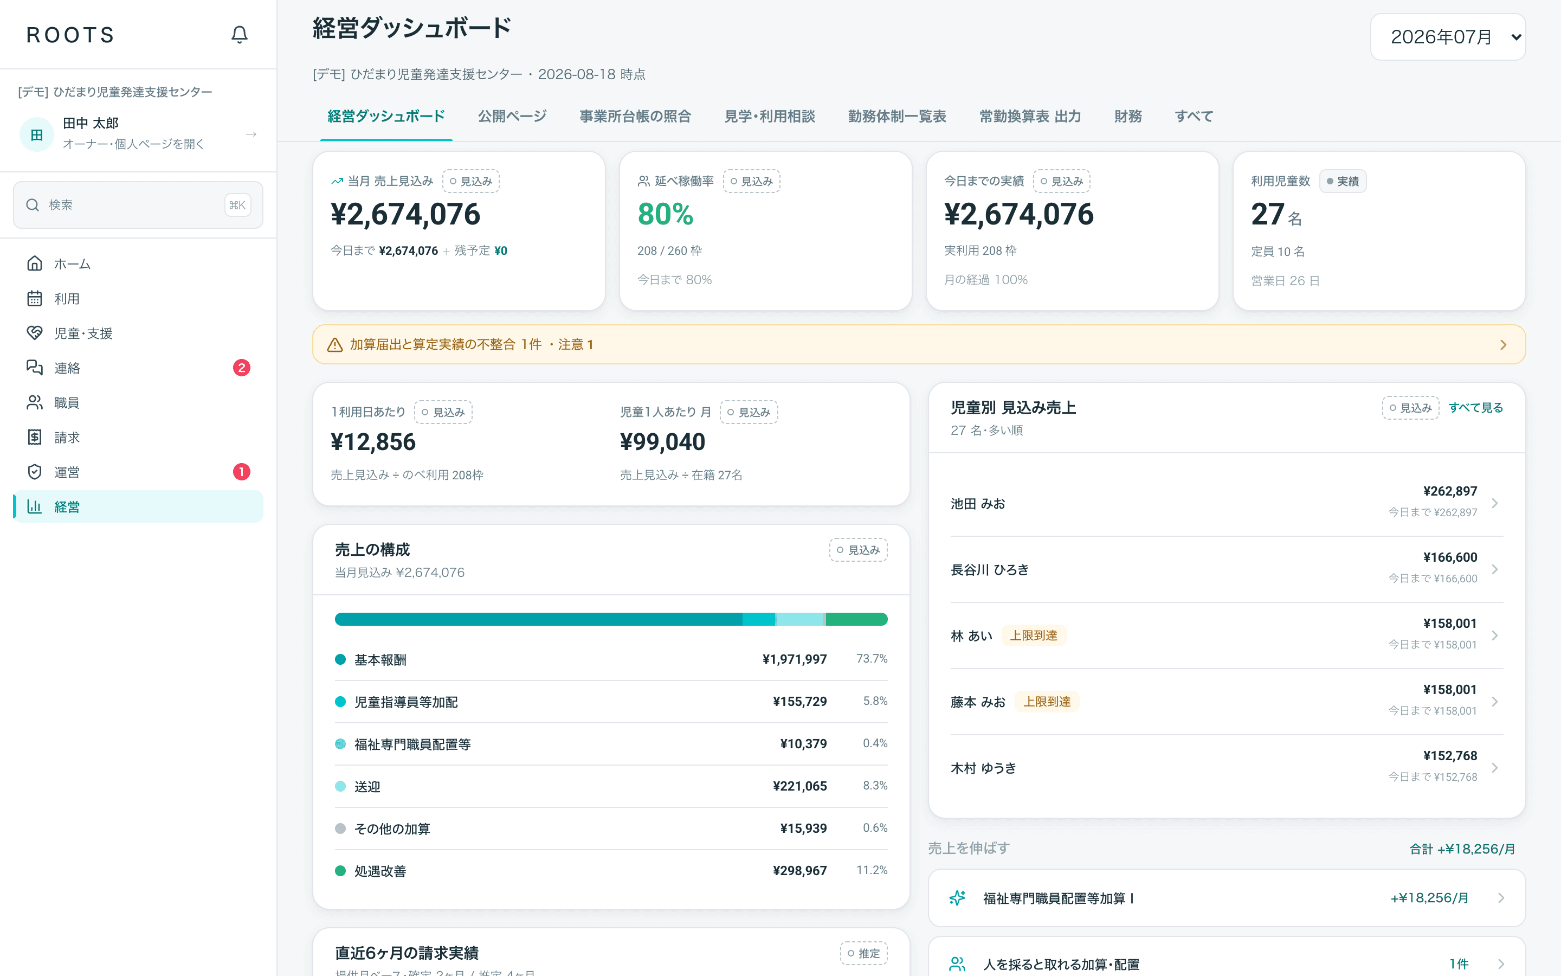1561x976 pixels.
Task: Open the 2026年07月 month dropdown
Action: click(1448, 37)
